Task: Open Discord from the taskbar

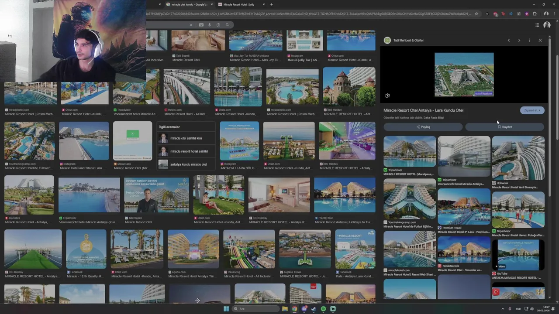Action: pos(304,309)
